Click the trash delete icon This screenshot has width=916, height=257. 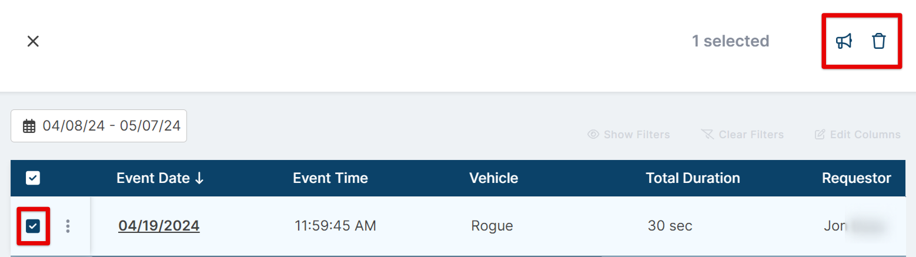pyautogui.click(x=878, y=41)
